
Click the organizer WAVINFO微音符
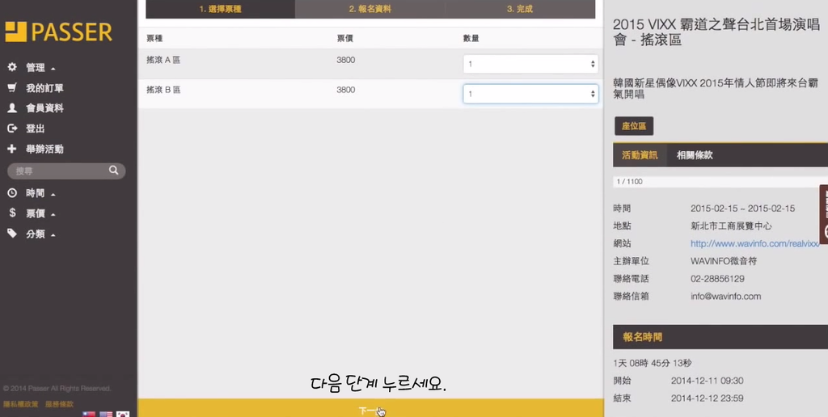point(724,261)
